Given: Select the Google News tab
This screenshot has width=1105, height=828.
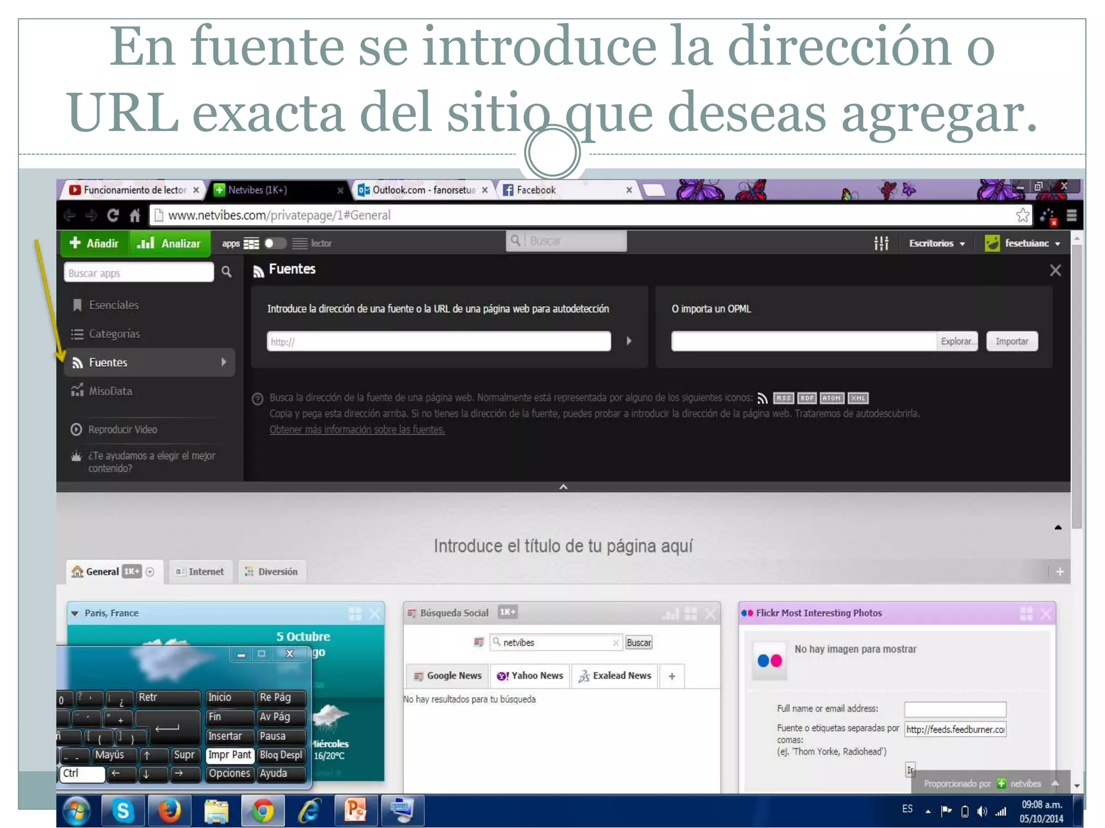Looking at the screenshot, I should click(x=447, y=676).
